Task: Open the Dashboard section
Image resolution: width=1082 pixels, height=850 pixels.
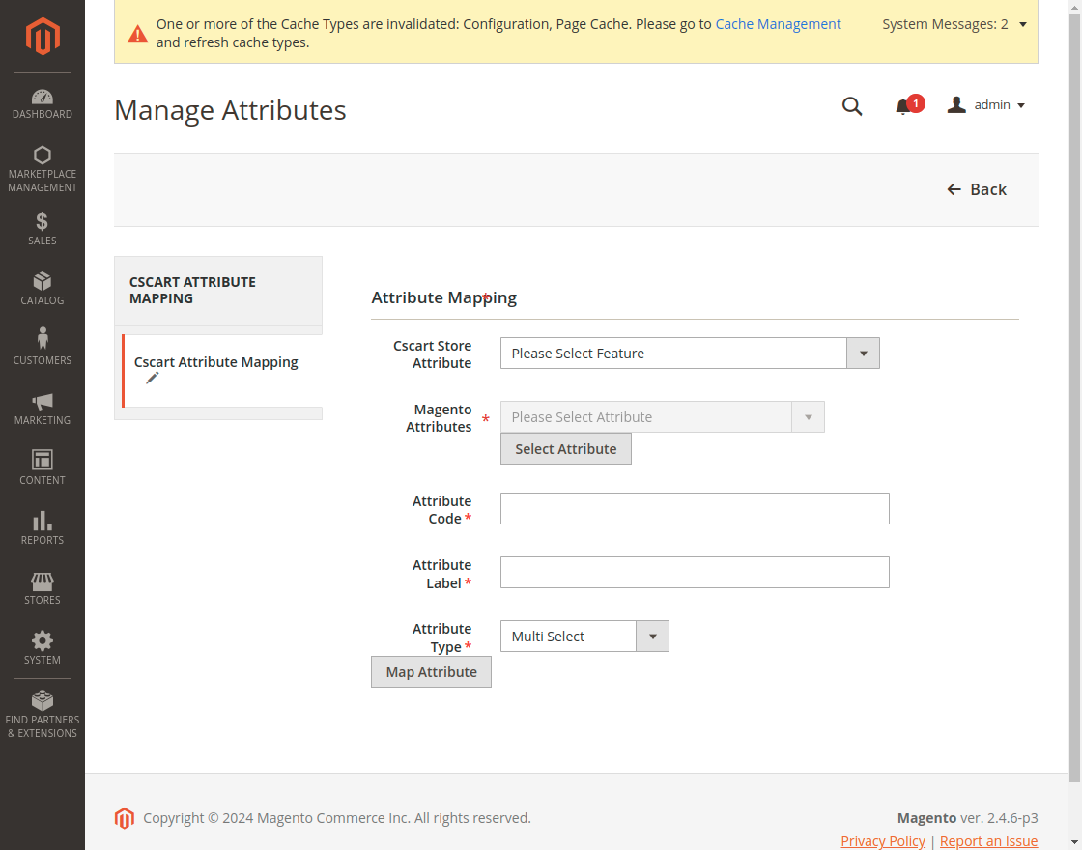Action: click(43, 104)
